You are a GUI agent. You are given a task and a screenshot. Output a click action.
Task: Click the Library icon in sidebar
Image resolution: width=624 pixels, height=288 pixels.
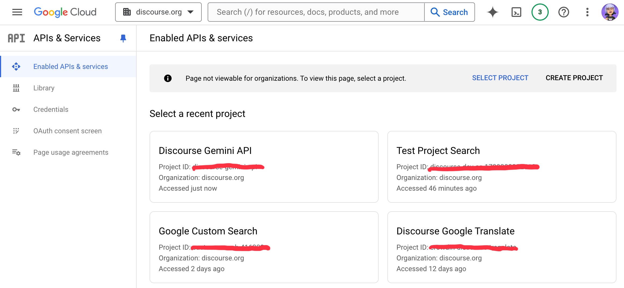click(16, 88)
